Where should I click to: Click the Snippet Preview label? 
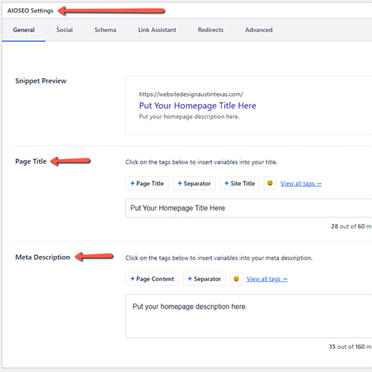click(41, 81)
